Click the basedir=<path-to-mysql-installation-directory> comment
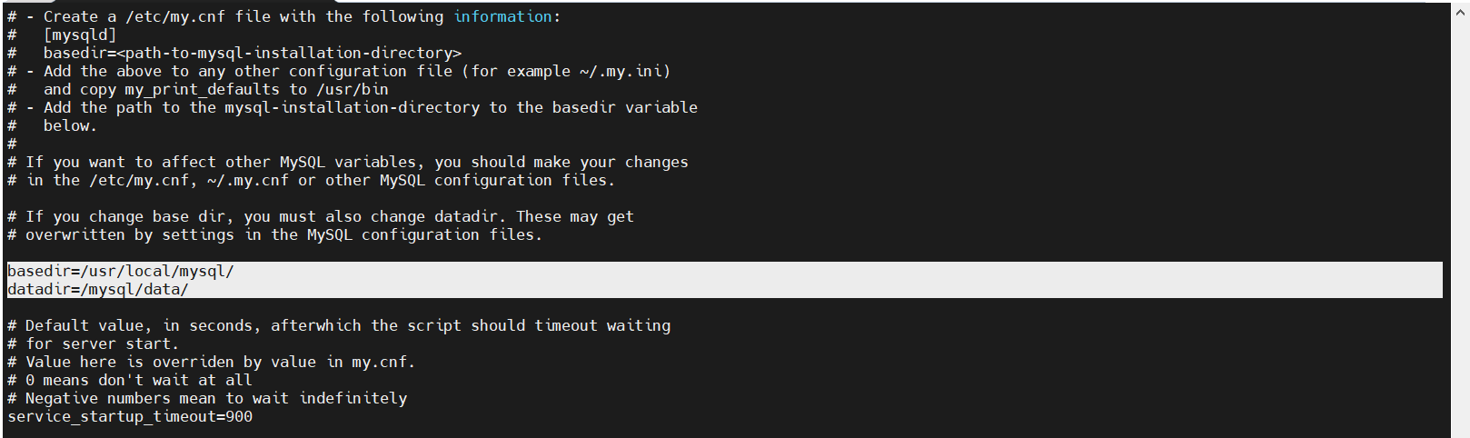 coord(252,53)
